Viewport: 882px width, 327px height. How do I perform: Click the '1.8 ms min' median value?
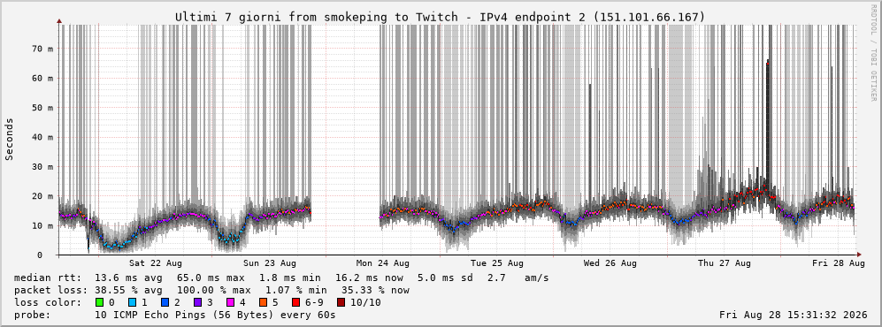289,278
